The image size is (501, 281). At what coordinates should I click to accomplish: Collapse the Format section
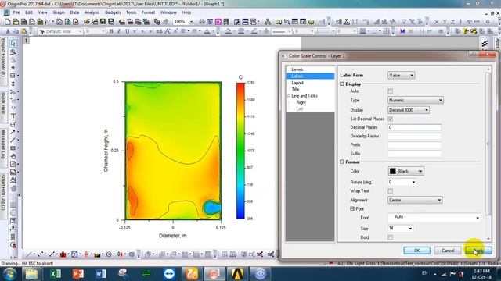[x=342, y=162]
